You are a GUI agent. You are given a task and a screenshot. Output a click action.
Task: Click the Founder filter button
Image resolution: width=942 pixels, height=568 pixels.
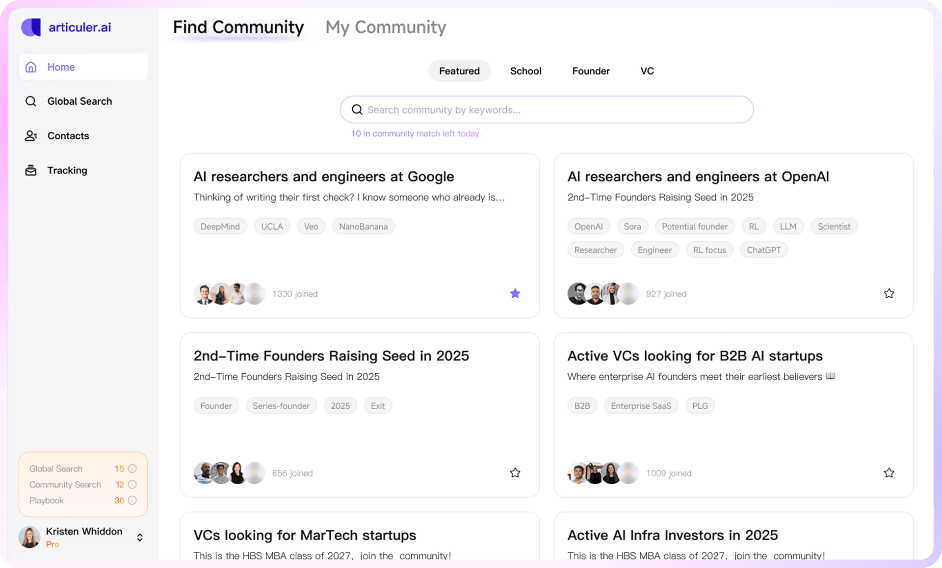[591, 71]
